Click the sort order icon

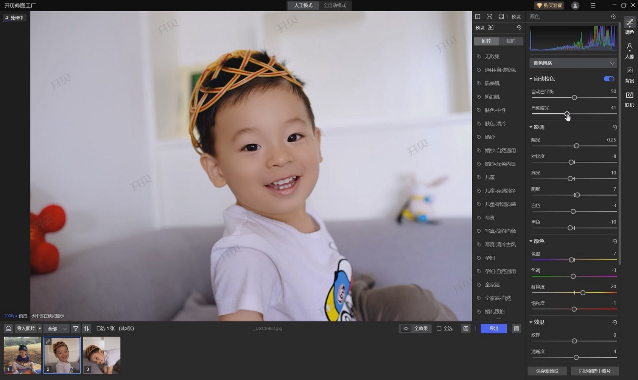[x=87, y=329]
